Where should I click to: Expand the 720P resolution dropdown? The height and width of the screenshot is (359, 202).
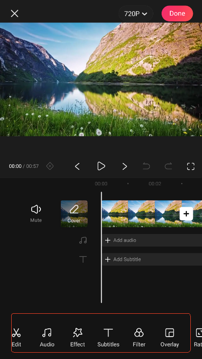click(136, 14)
